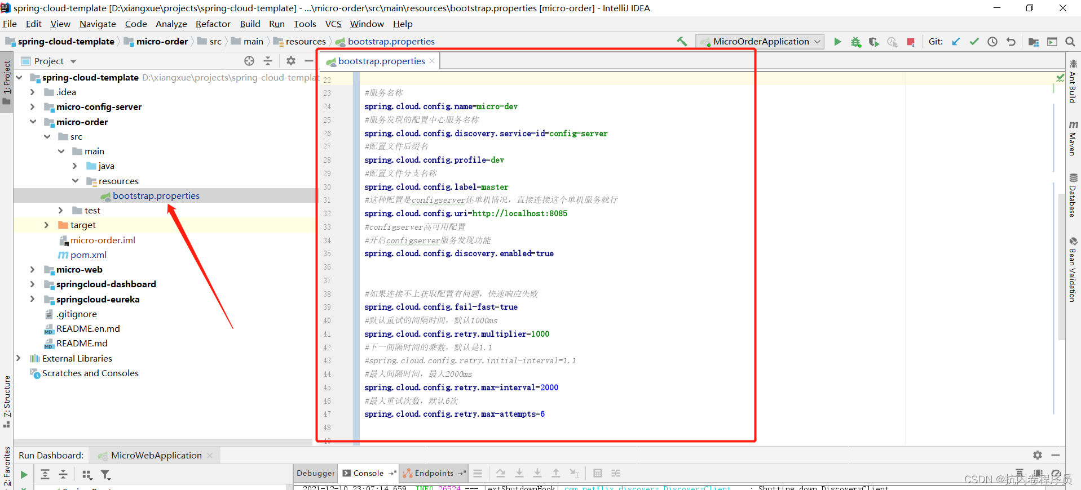Select README.md in project tree
Screen dimensions: 1081x490
(82, 343)
